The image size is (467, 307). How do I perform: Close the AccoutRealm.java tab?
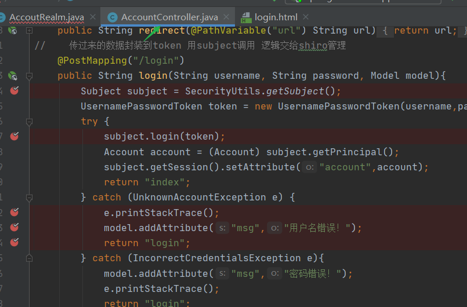click(93, 17)
